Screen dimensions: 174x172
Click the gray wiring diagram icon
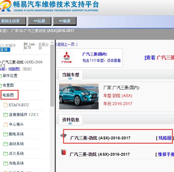[63, 136]
